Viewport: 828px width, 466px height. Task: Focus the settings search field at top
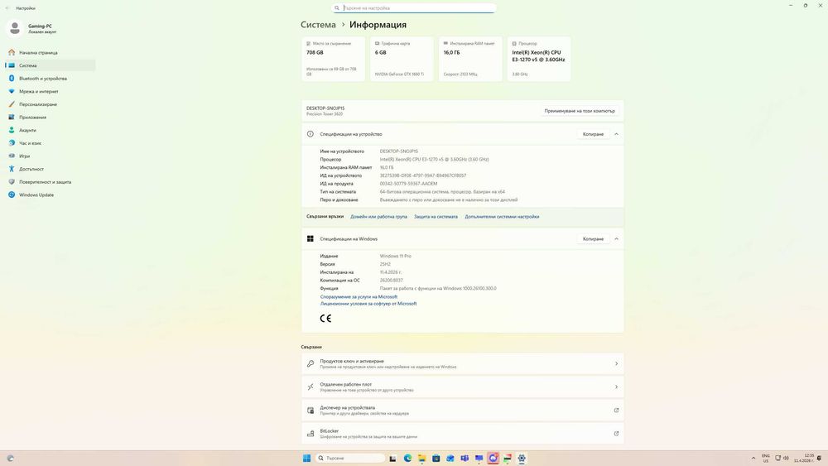pyautogui.click(x=414, y=8)
